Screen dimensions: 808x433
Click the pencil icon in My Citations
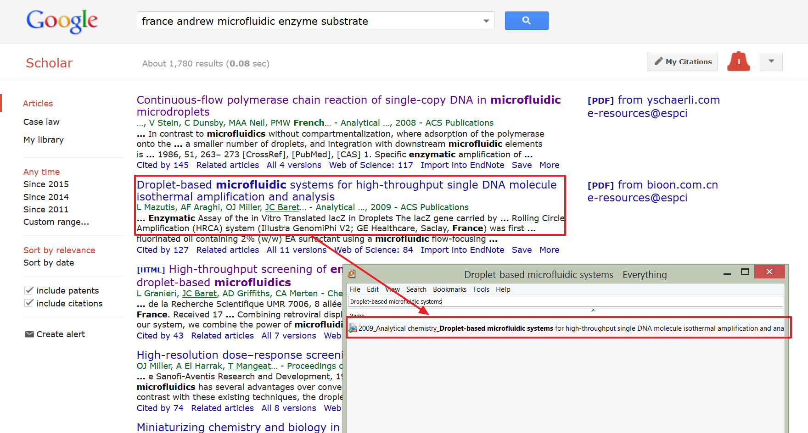point(659,61)
